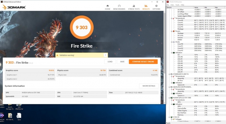226x124 pixels.
Task: Open the File menu in HWMonitor
Action: 168,5
